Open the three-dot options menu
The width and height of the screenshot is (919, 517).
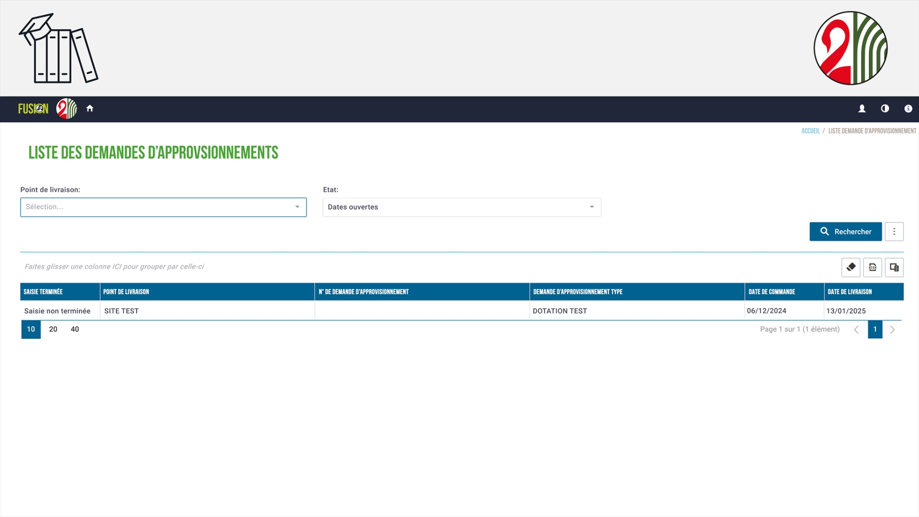coord(894,232)
